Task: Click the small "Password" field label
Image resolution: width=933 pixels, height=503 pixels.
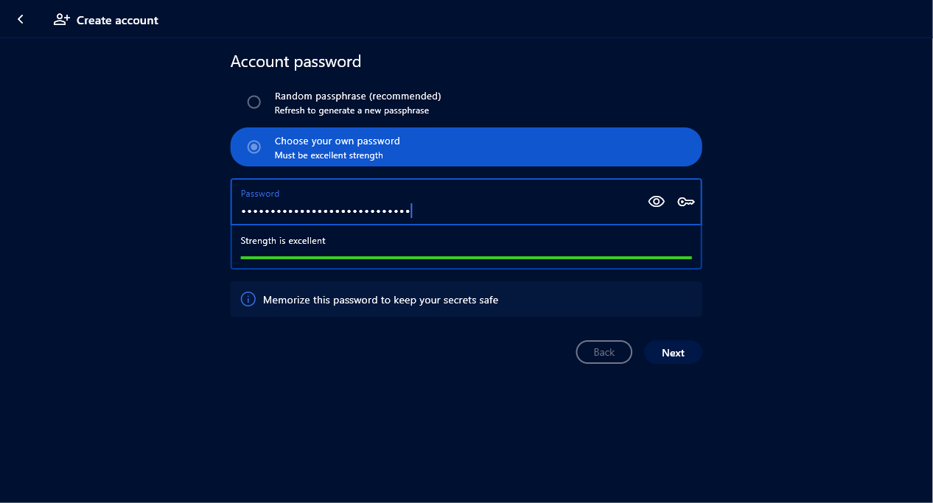Action: 260,194
